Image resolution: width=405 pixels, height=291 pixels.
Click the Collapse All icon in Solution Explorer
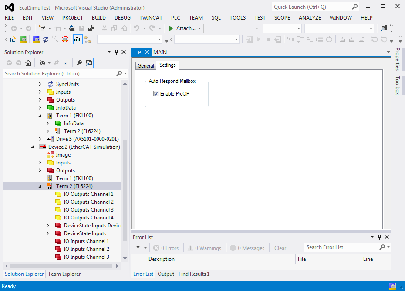[x=66, y=63]
